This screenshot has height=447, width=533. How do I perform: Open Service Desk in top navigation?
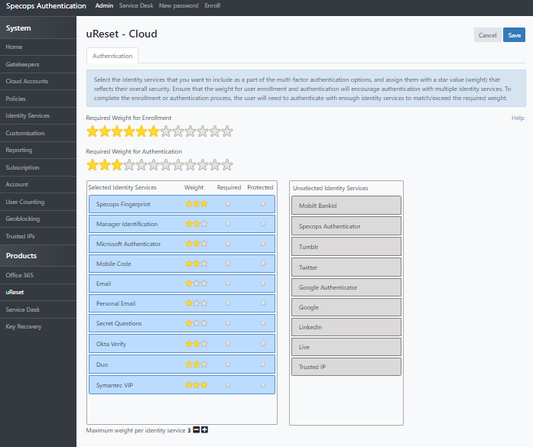[x=136, y=5]
